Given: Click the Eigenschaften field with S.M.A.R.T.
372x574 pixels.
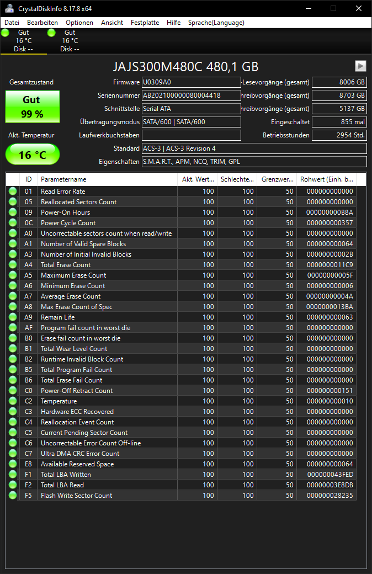Looking at the screenshot, I should [254, 161].
